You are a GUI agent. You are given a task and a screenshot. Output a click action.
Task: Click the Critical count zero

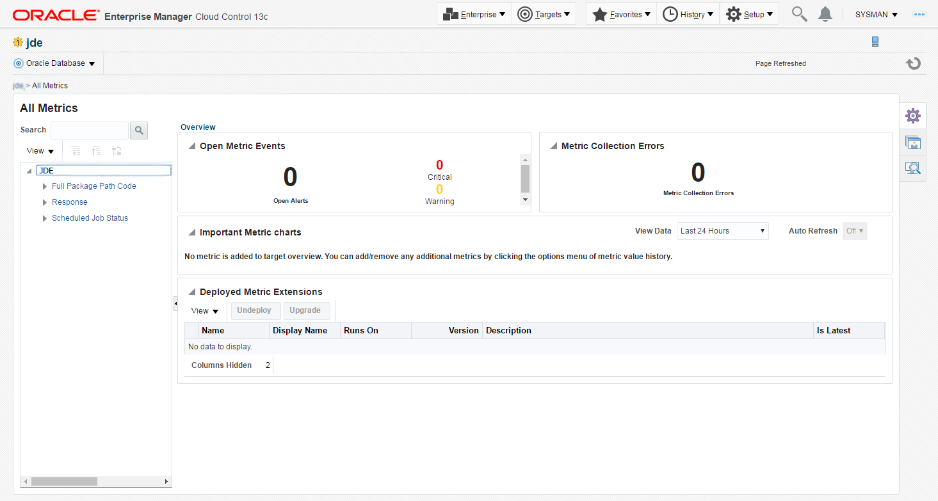pos(439,165)
